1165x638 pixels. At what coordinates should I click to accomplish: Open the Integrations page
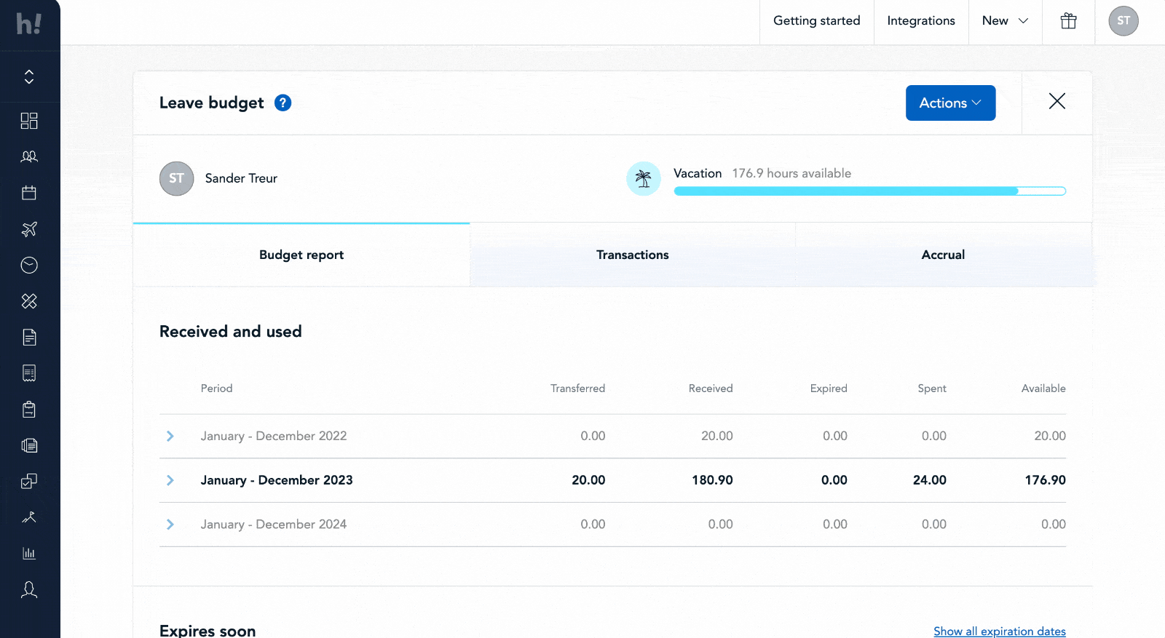tap(920, 21)
